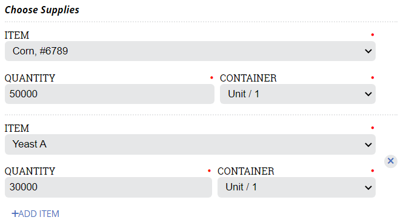Click ITEM label above Yeast A dropdown
Screen dimensions: 409x223
pyautogui.click(x=17, y=128)
